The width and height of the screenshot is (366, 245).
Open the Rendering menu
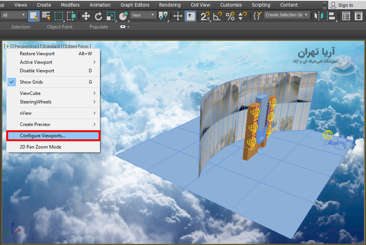[x=170, y=5]
